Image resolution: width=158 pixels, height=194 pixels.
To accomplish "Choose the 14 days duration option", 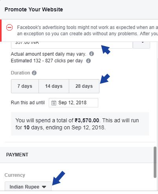I will [54, 86].
